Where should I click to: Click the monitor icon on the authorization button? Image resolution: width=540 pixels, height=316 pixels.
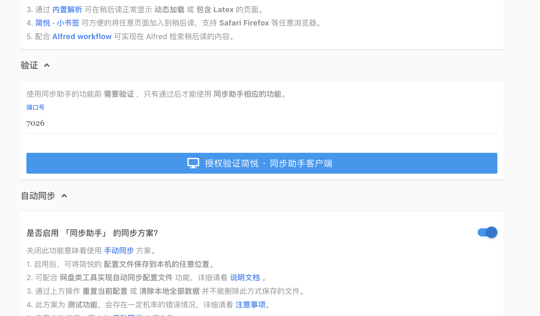click(x=193, y=163)
